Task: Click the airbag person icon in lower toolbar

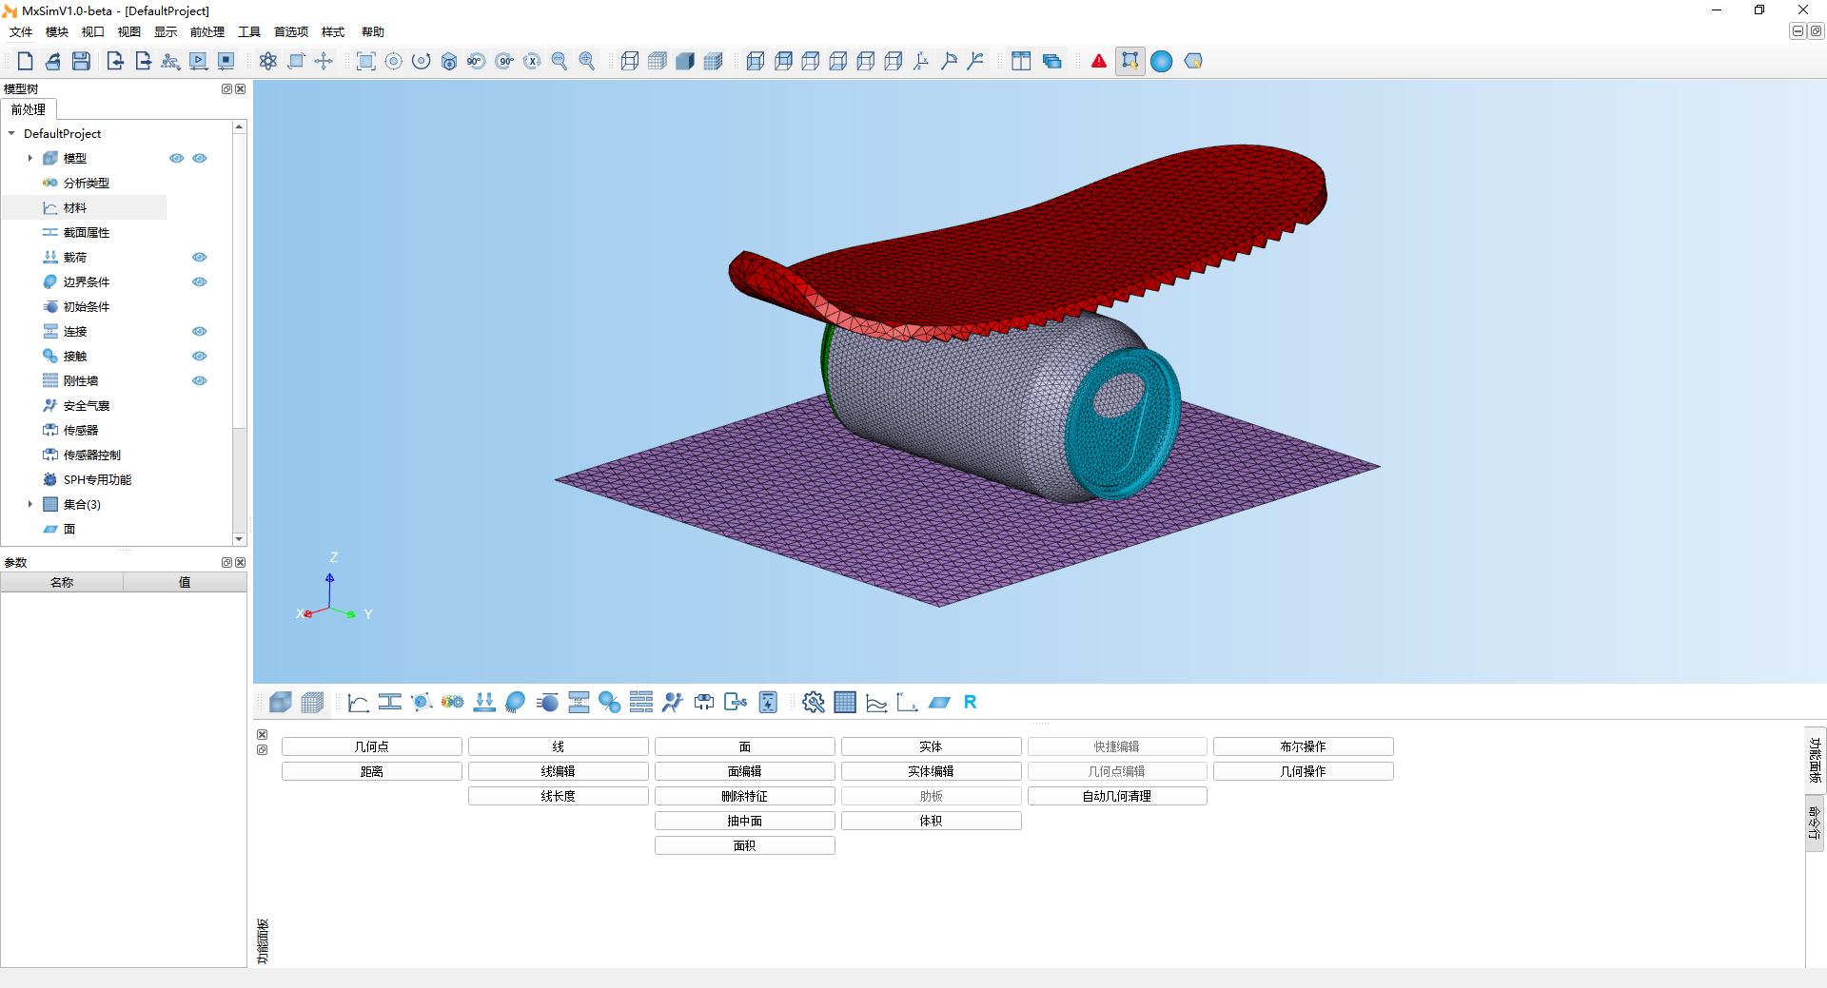Action: point(673,702)
